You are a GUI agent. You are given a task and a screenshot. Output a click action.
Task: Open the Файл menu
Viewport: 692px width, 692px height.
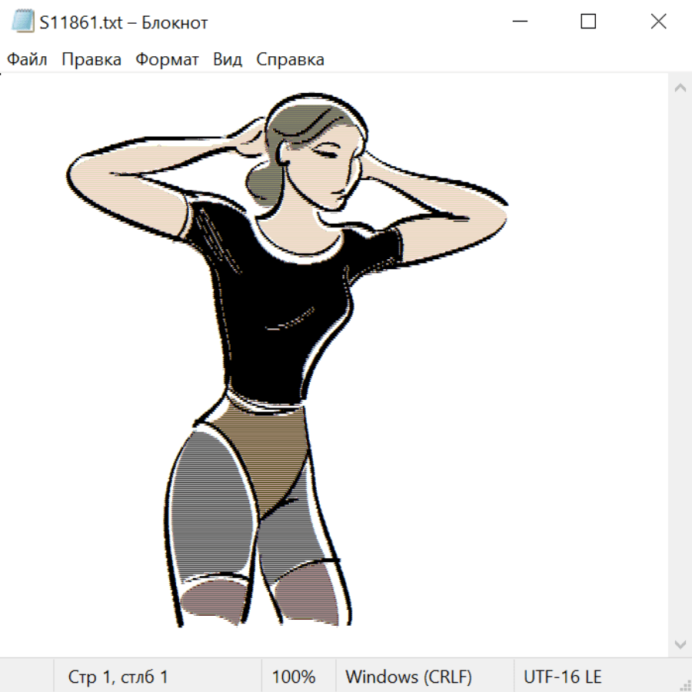[x=27, y=60]
